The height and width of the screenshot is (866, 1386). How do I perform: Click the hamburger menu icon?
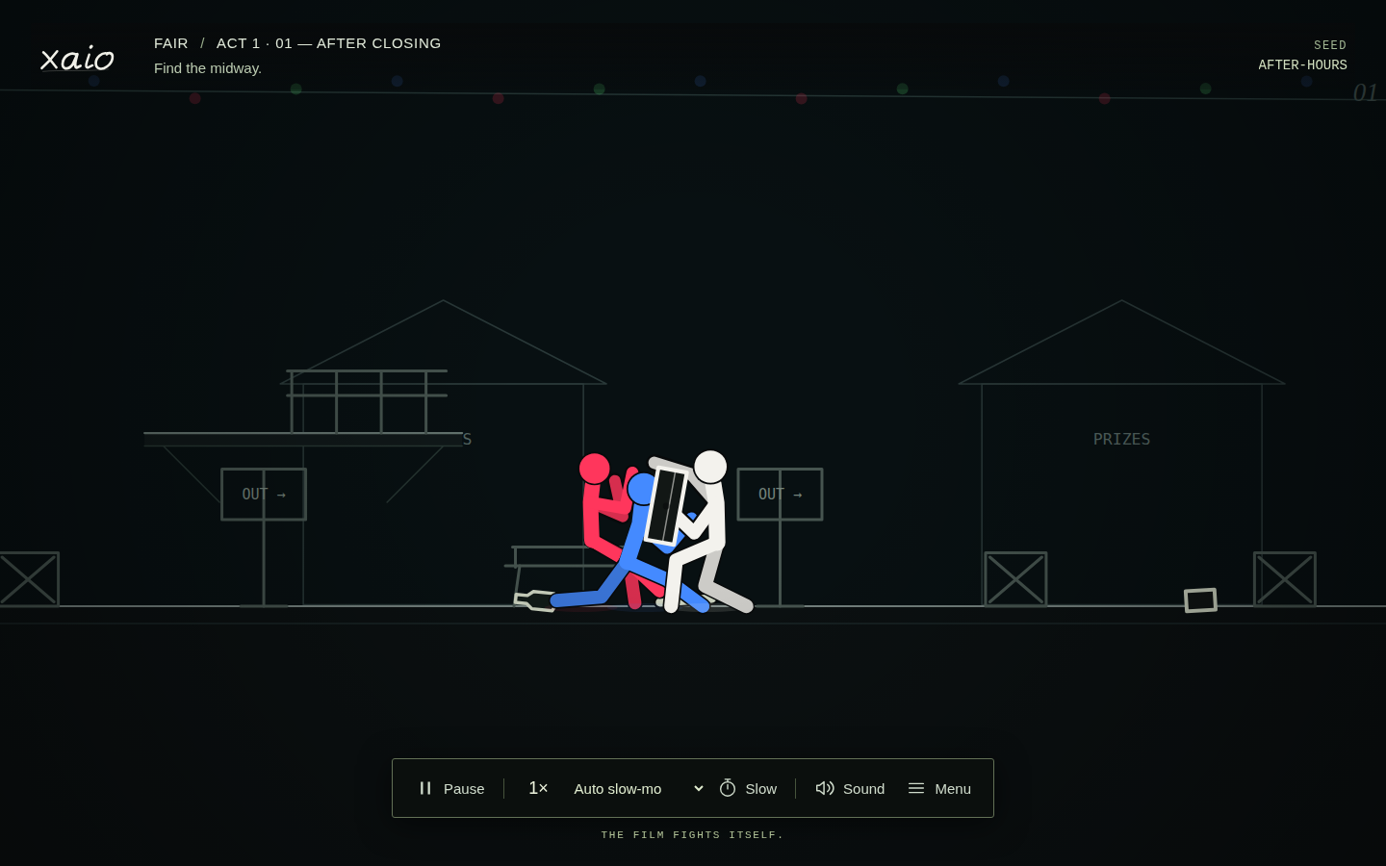(916, 788)
